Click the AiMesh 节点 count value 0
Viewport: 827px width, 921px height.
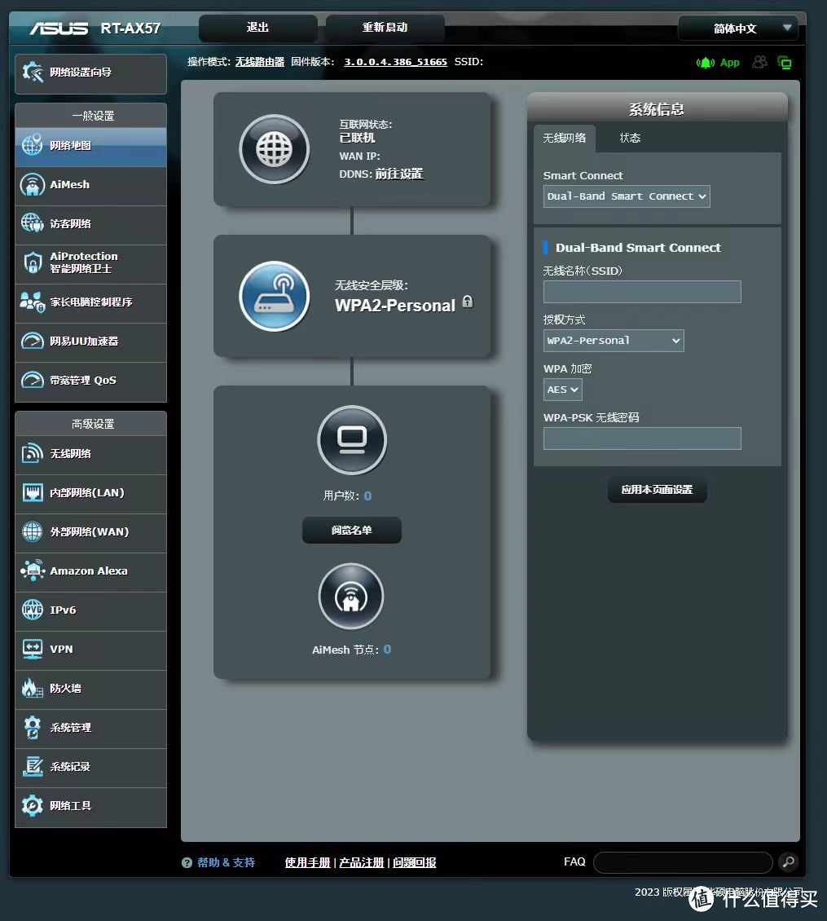pos(387,649)
